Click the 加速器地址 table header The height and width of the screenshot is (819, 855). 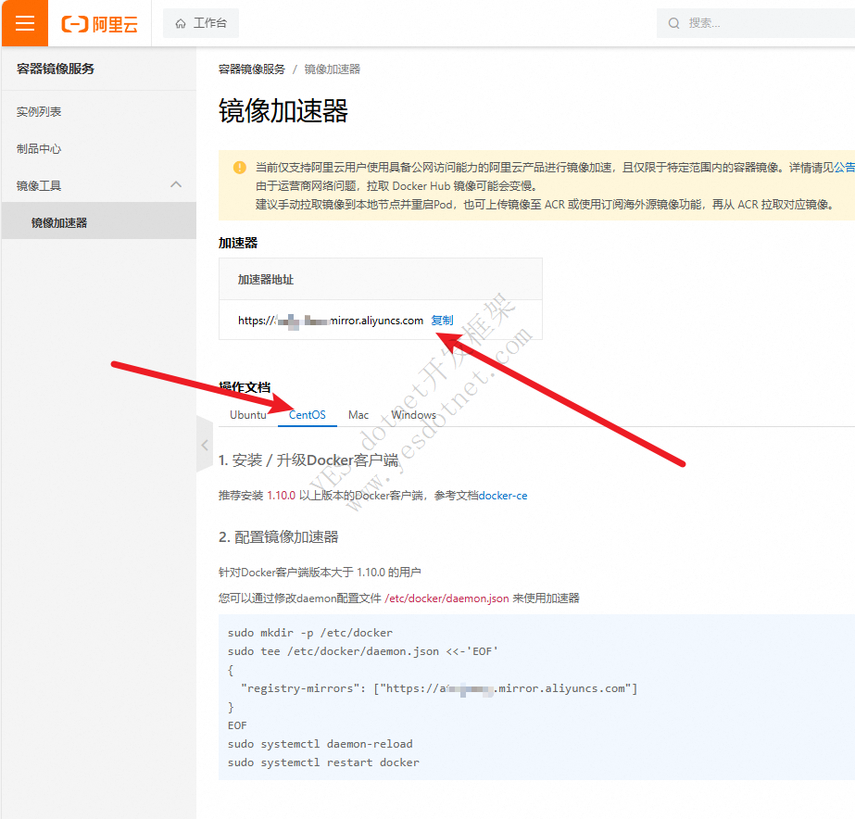[266, 280]
